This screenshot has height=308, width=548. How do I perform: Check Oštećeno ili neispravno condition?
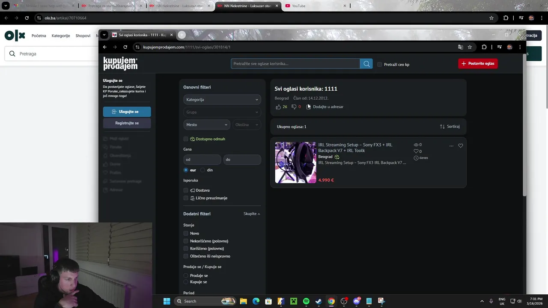[x=186, y=256]
